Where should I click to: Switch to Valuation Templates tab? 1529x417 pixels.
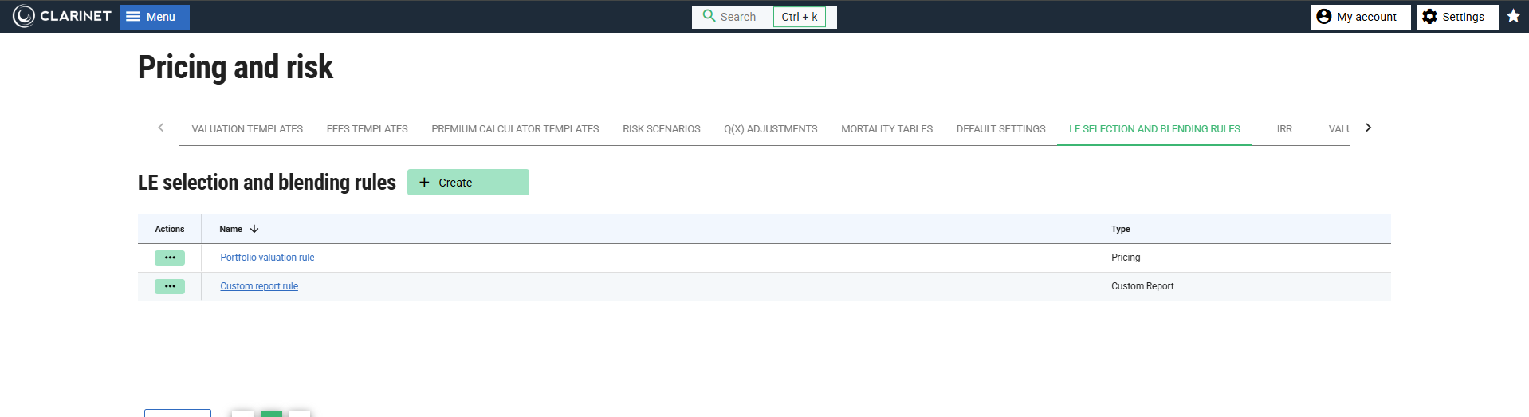coord(247,129)
